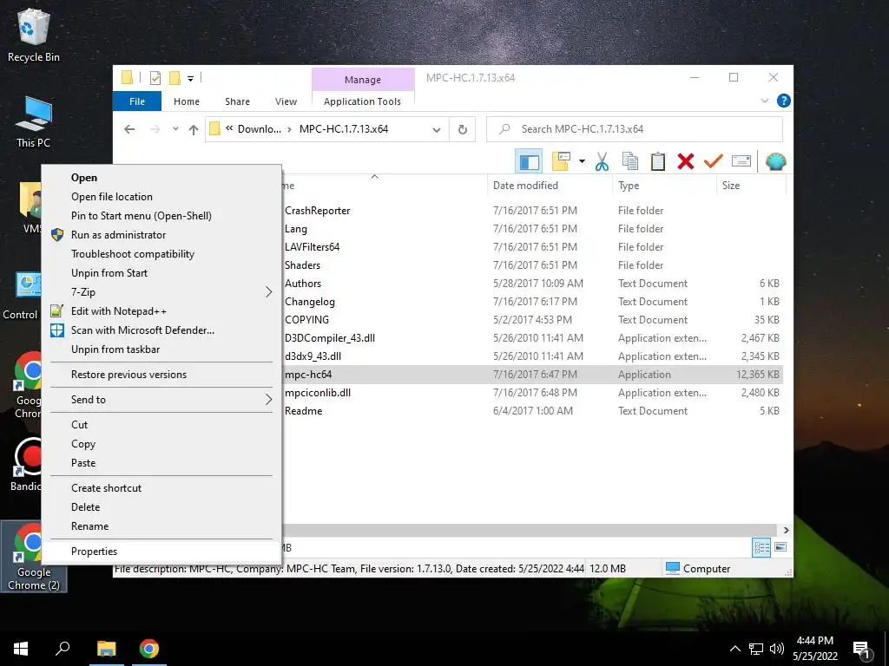Screen dimensions: 889x666
Task: Select the CrashReporter folder
Action: point(318,211)
